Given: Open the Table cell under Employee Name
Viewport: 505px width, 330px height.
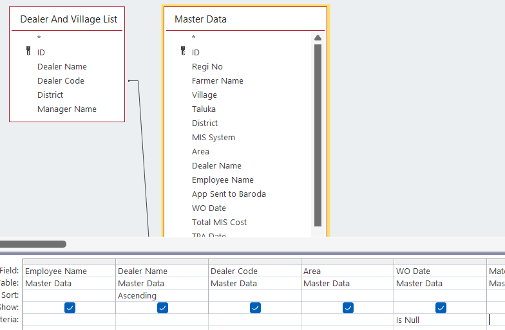Looking at the screenshot, I should (69, 284).
